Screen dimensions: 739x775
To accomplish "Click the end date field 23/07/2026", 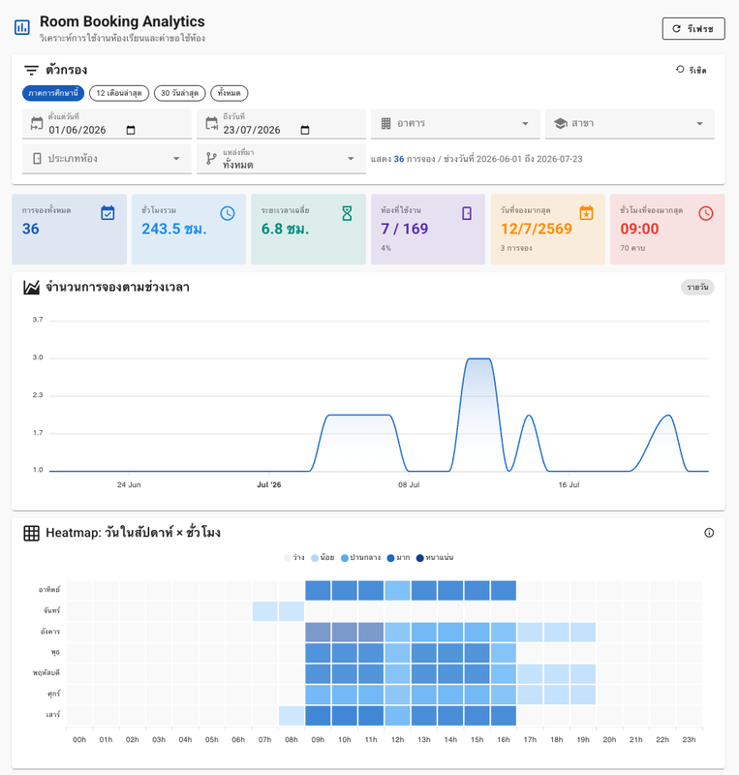I will point(281,124).
